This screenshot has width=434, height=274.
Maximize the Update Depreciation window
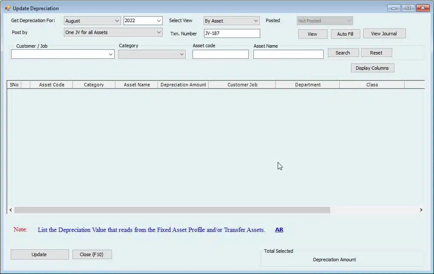408,8
